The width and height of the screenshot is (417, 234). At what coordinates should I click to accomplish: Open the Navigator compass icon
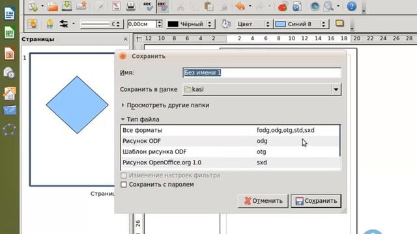point(315,6)
